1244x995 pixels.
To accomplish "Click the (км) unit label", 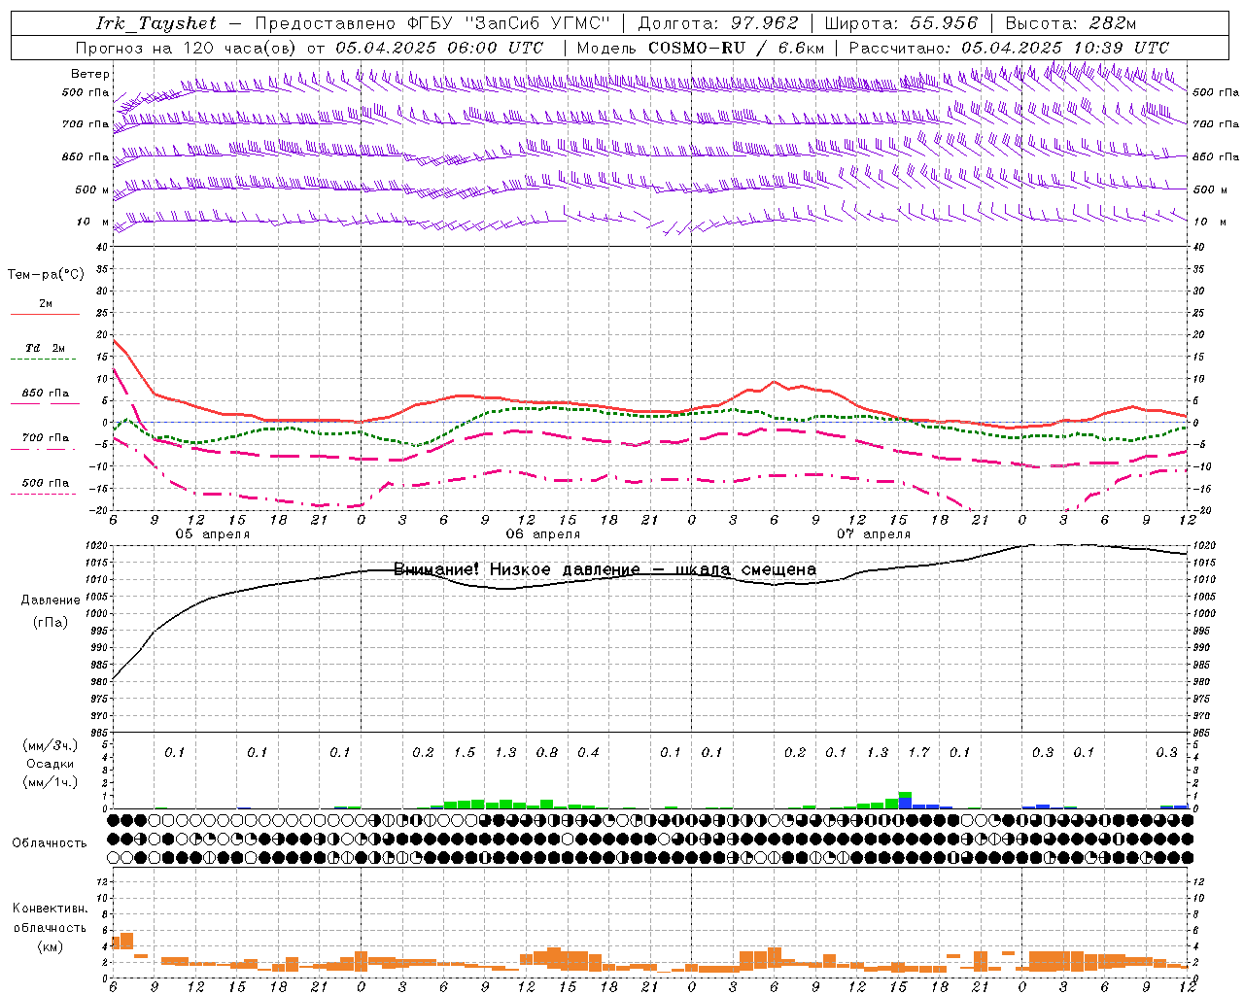I will point(50,946).
